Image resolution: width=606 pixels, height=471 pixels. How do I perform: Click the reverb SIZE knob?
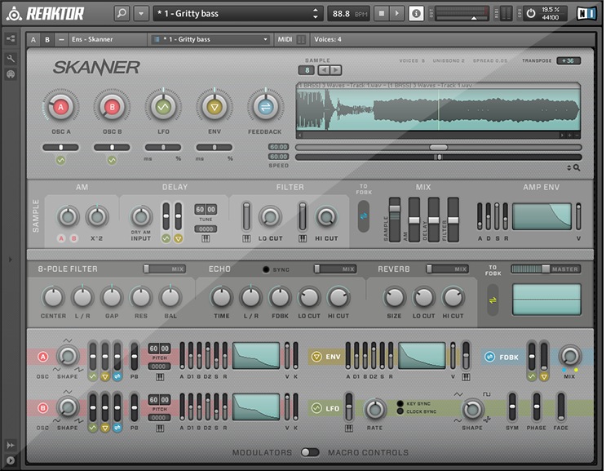[x=394, y=298]
